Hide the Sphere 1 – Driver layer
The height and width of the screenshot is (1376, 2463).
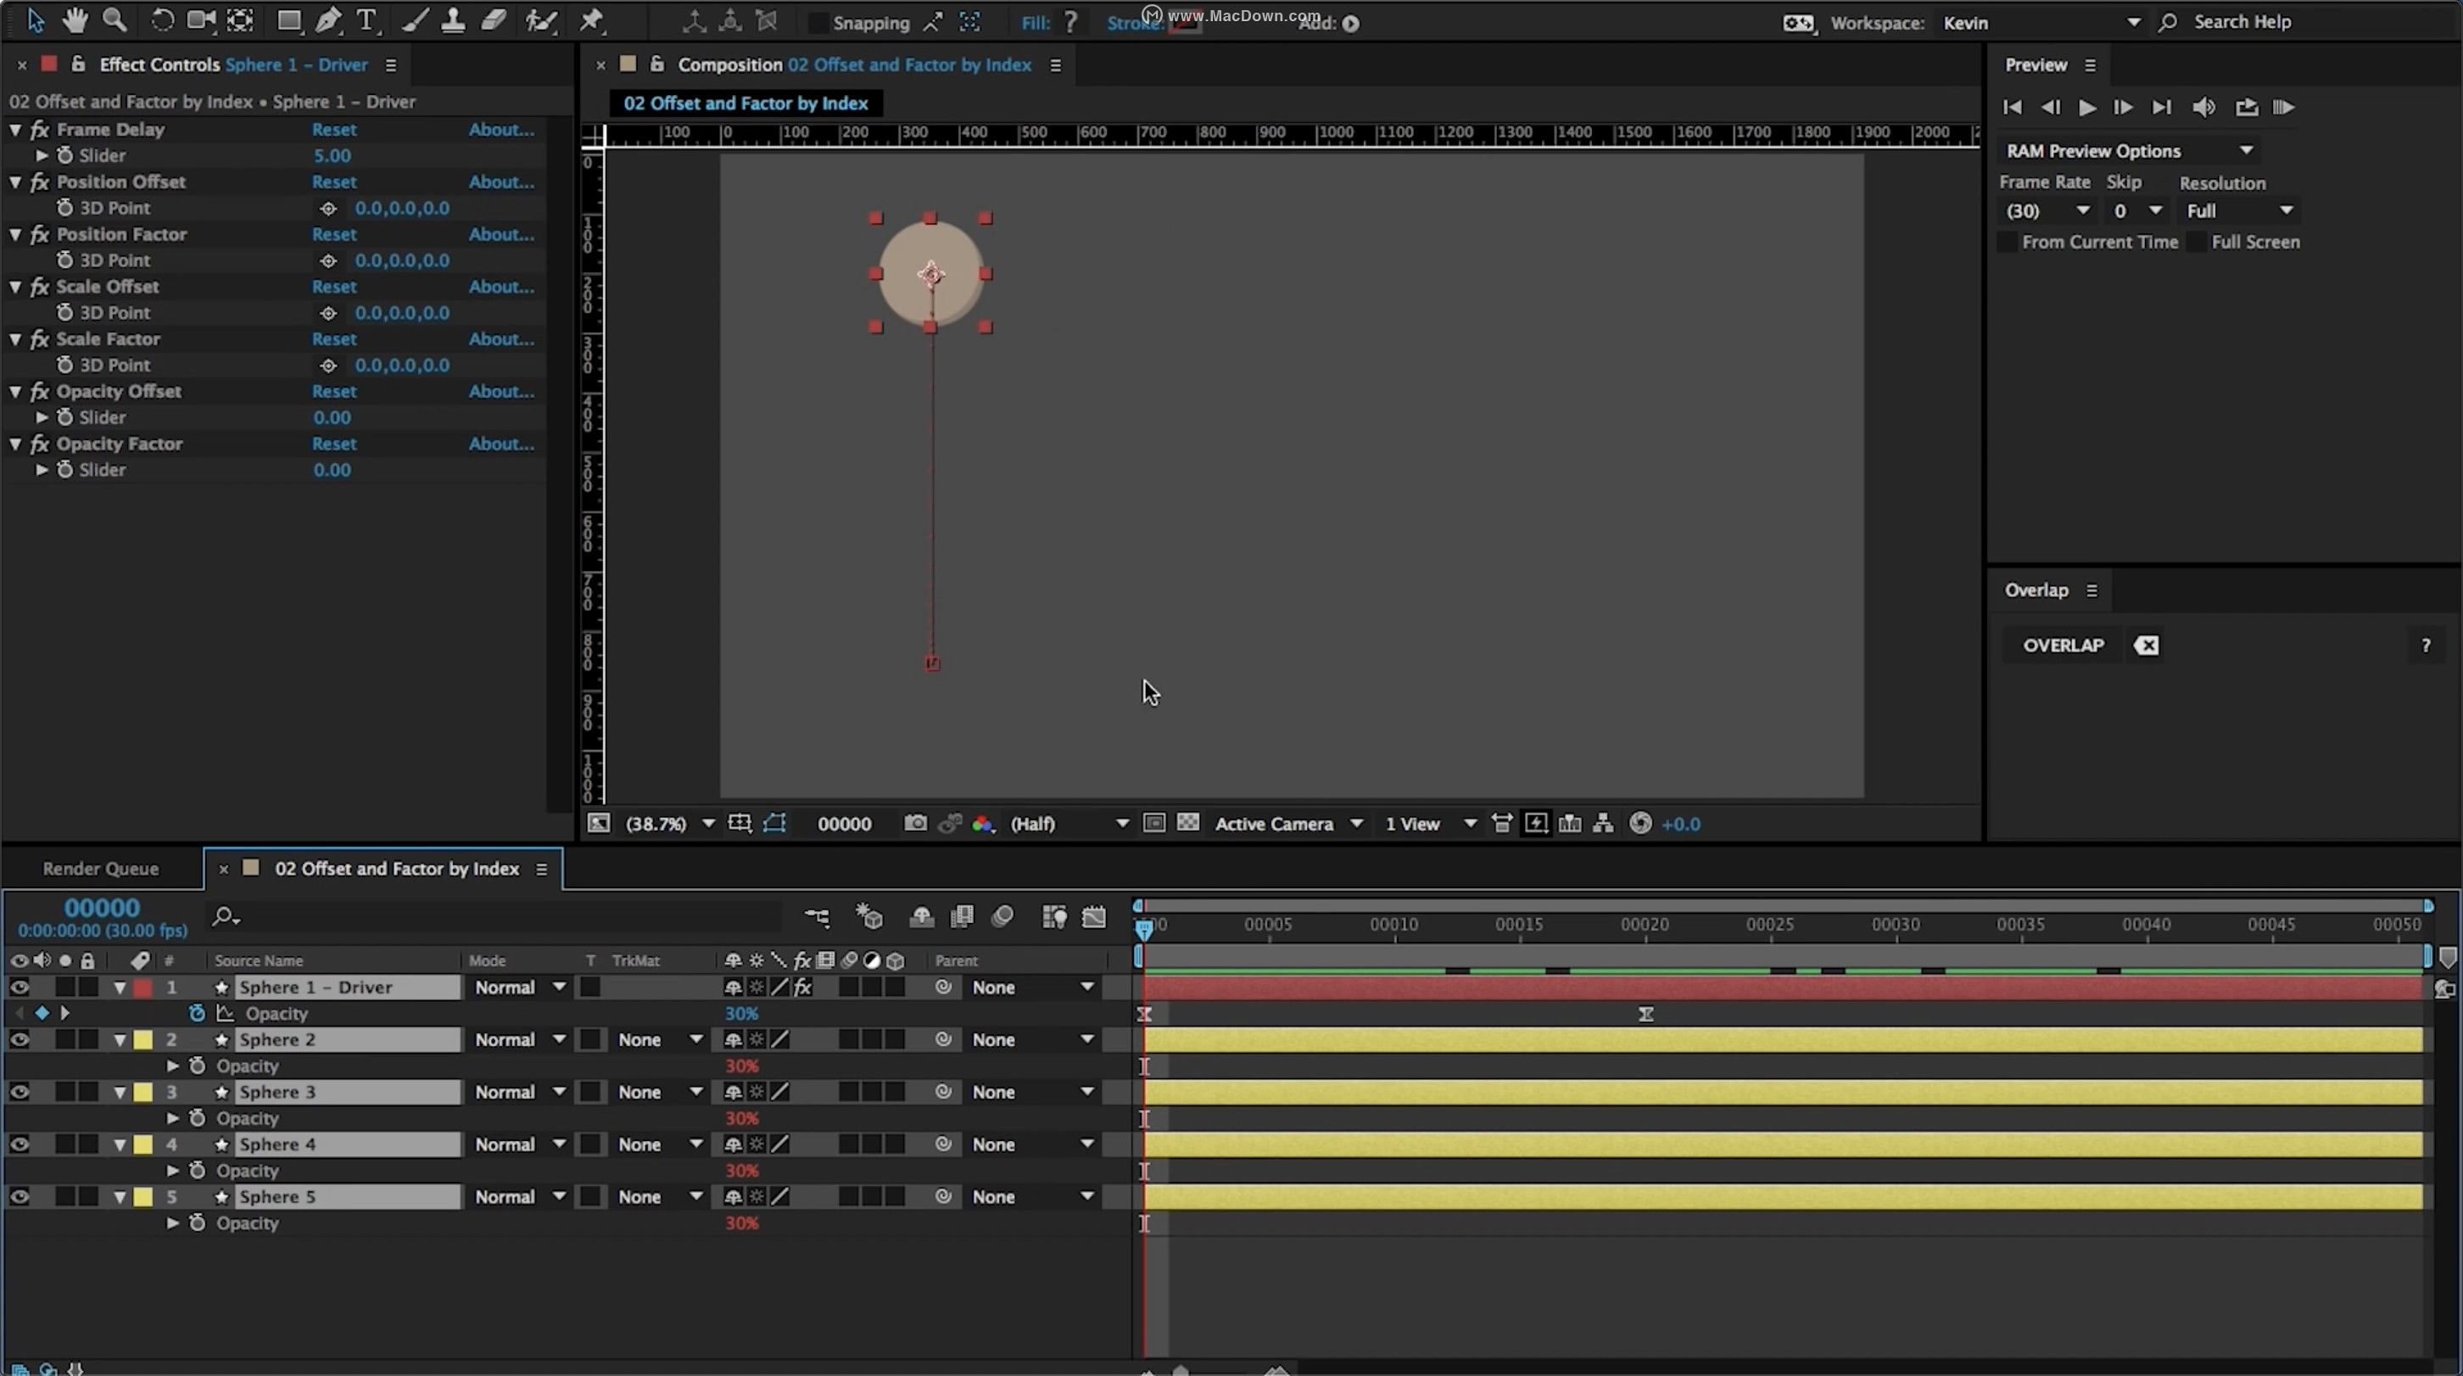click(x=20, y=987)
